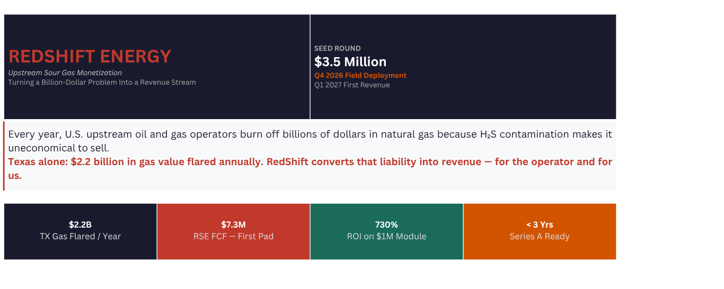Viewport: 724px width, 289px height.
Task: Select the 'Q1 2027 First Revenue' line
Action: [x=352, y=85]
